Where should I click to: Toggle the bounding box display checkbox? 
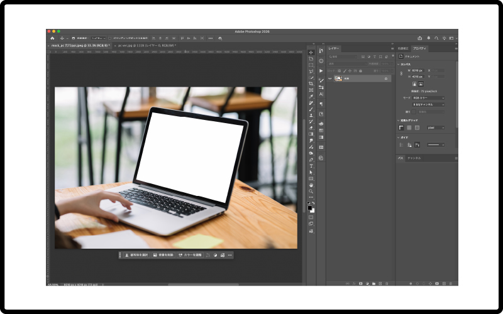[x=110, y=38]
